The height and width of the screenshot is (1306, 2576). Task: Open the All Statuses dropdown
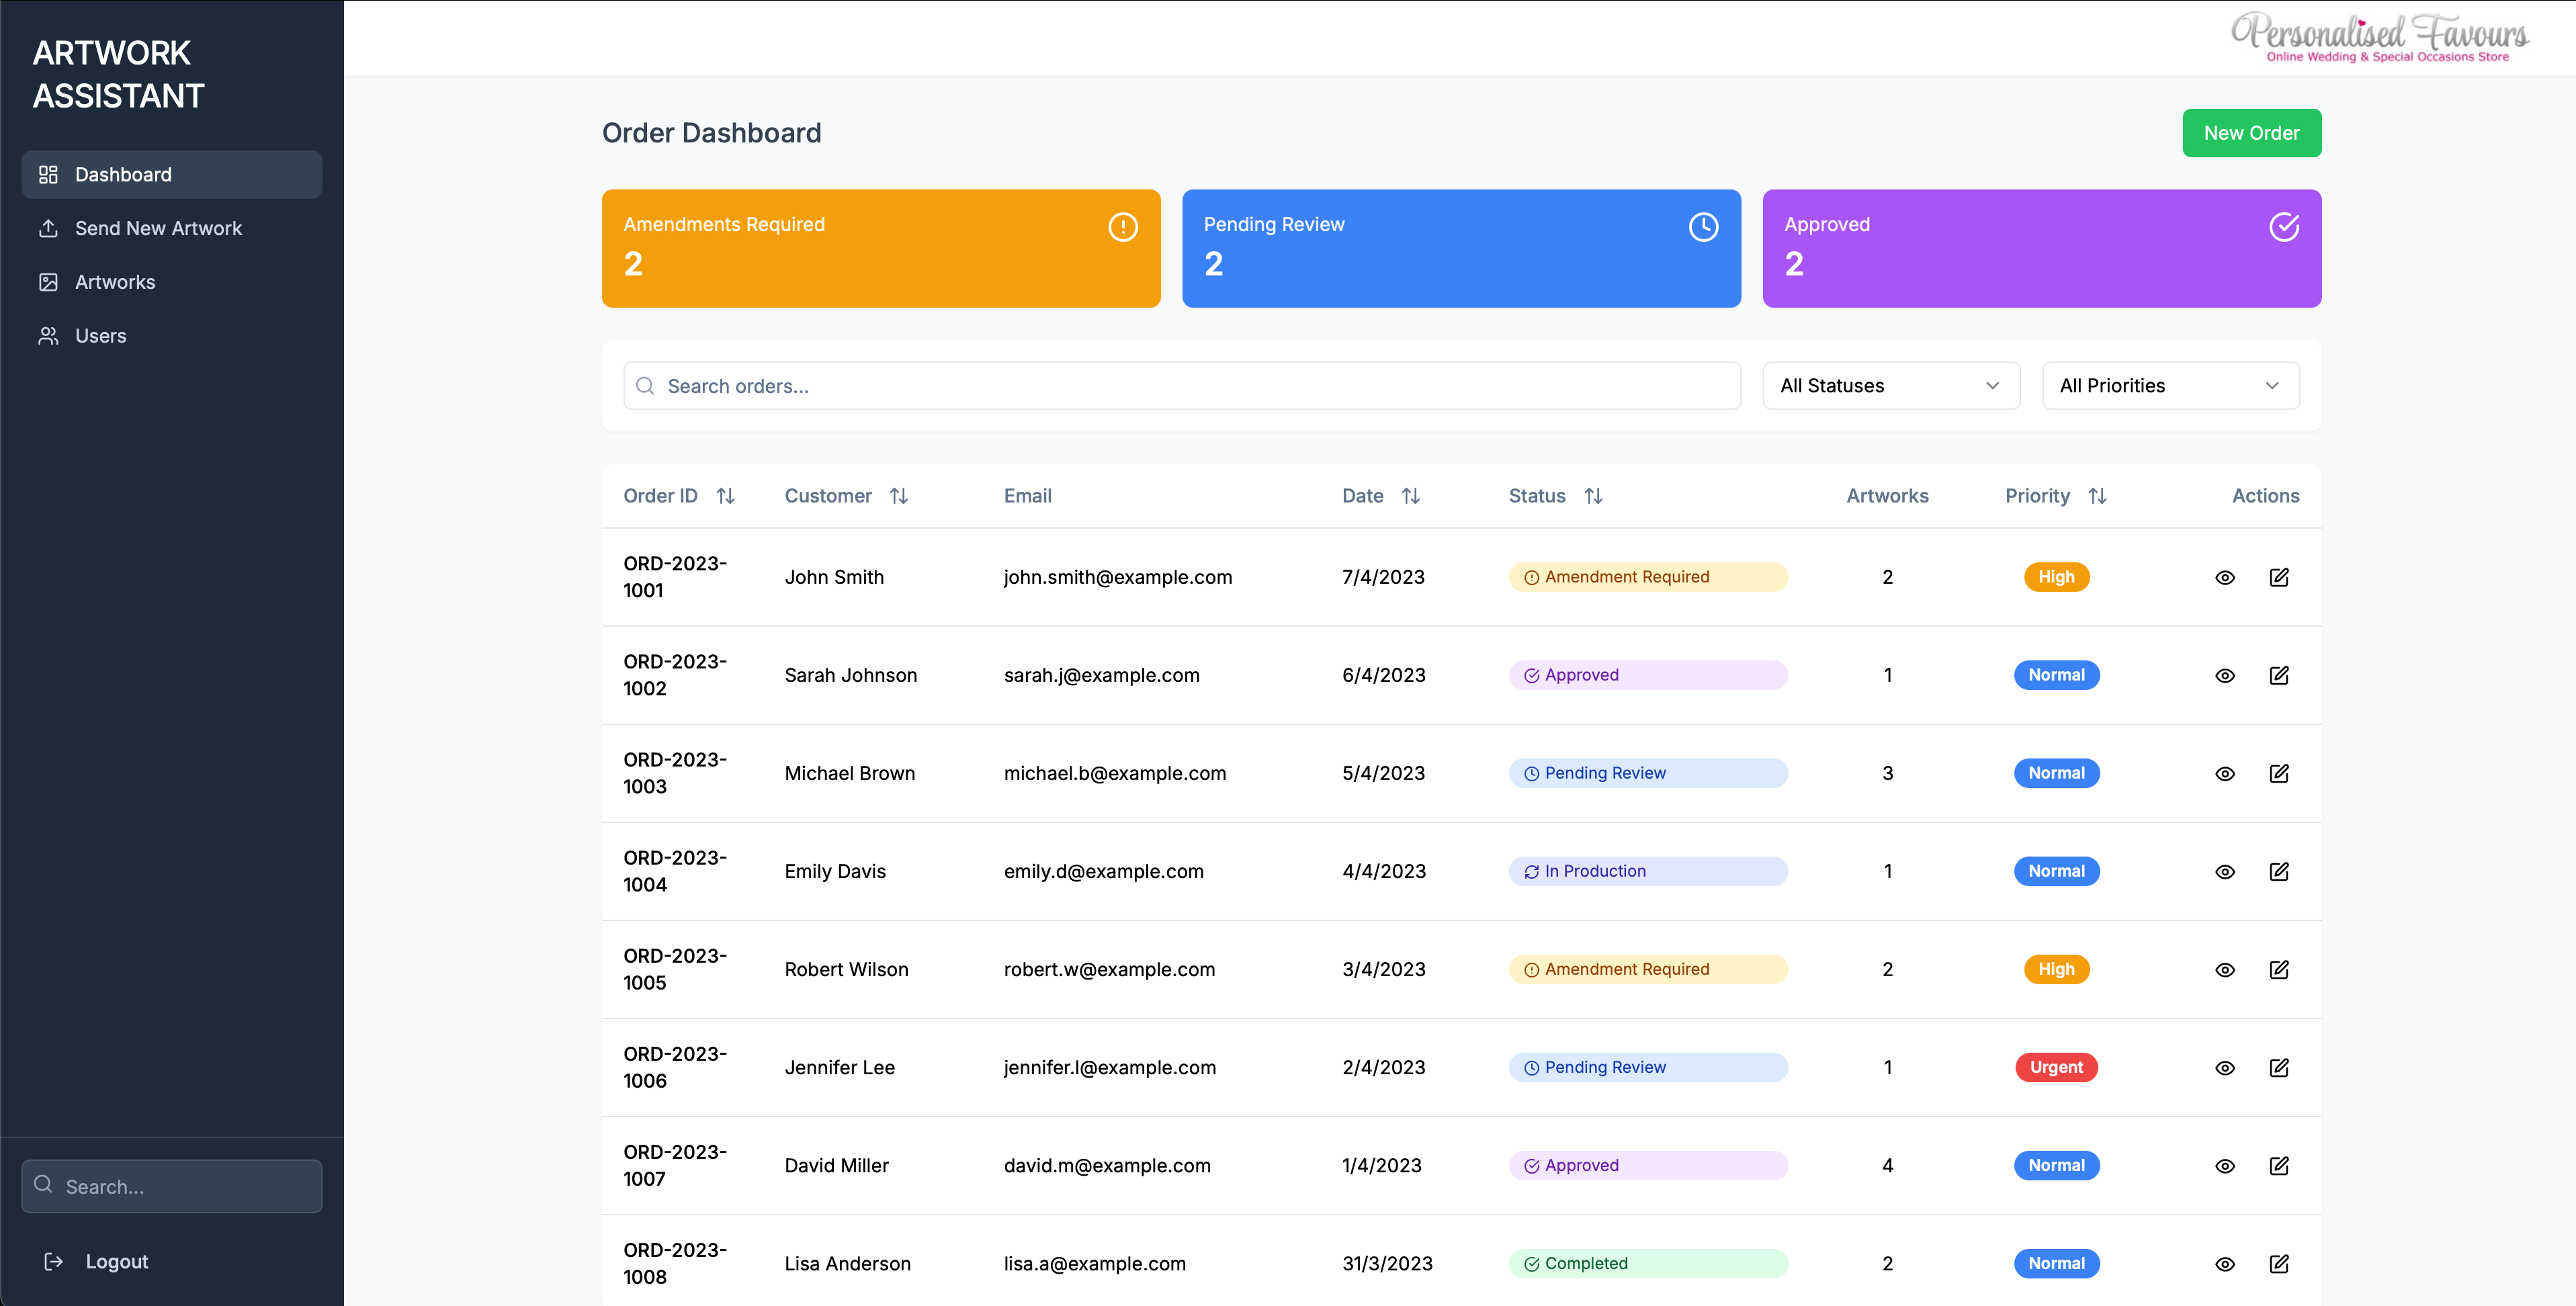coord(1890,386)
